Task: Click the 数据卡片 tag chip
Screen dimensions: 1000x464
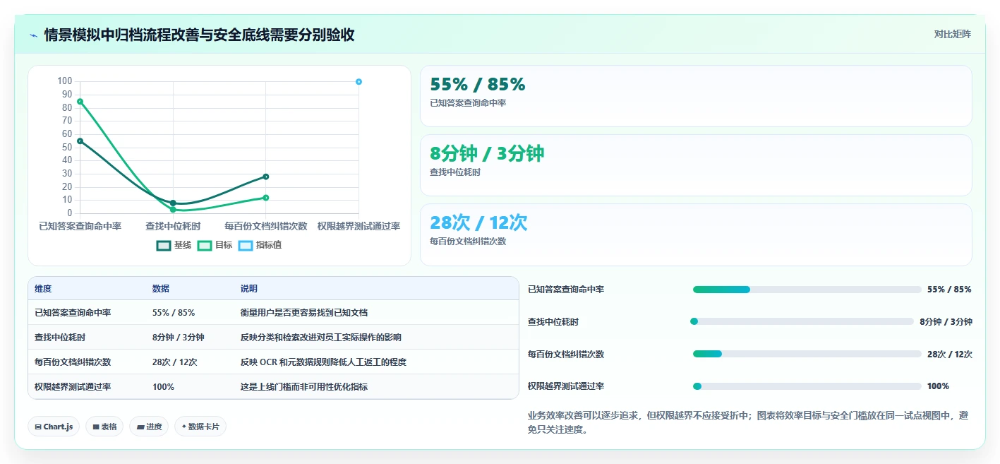Action: [200, 427]
